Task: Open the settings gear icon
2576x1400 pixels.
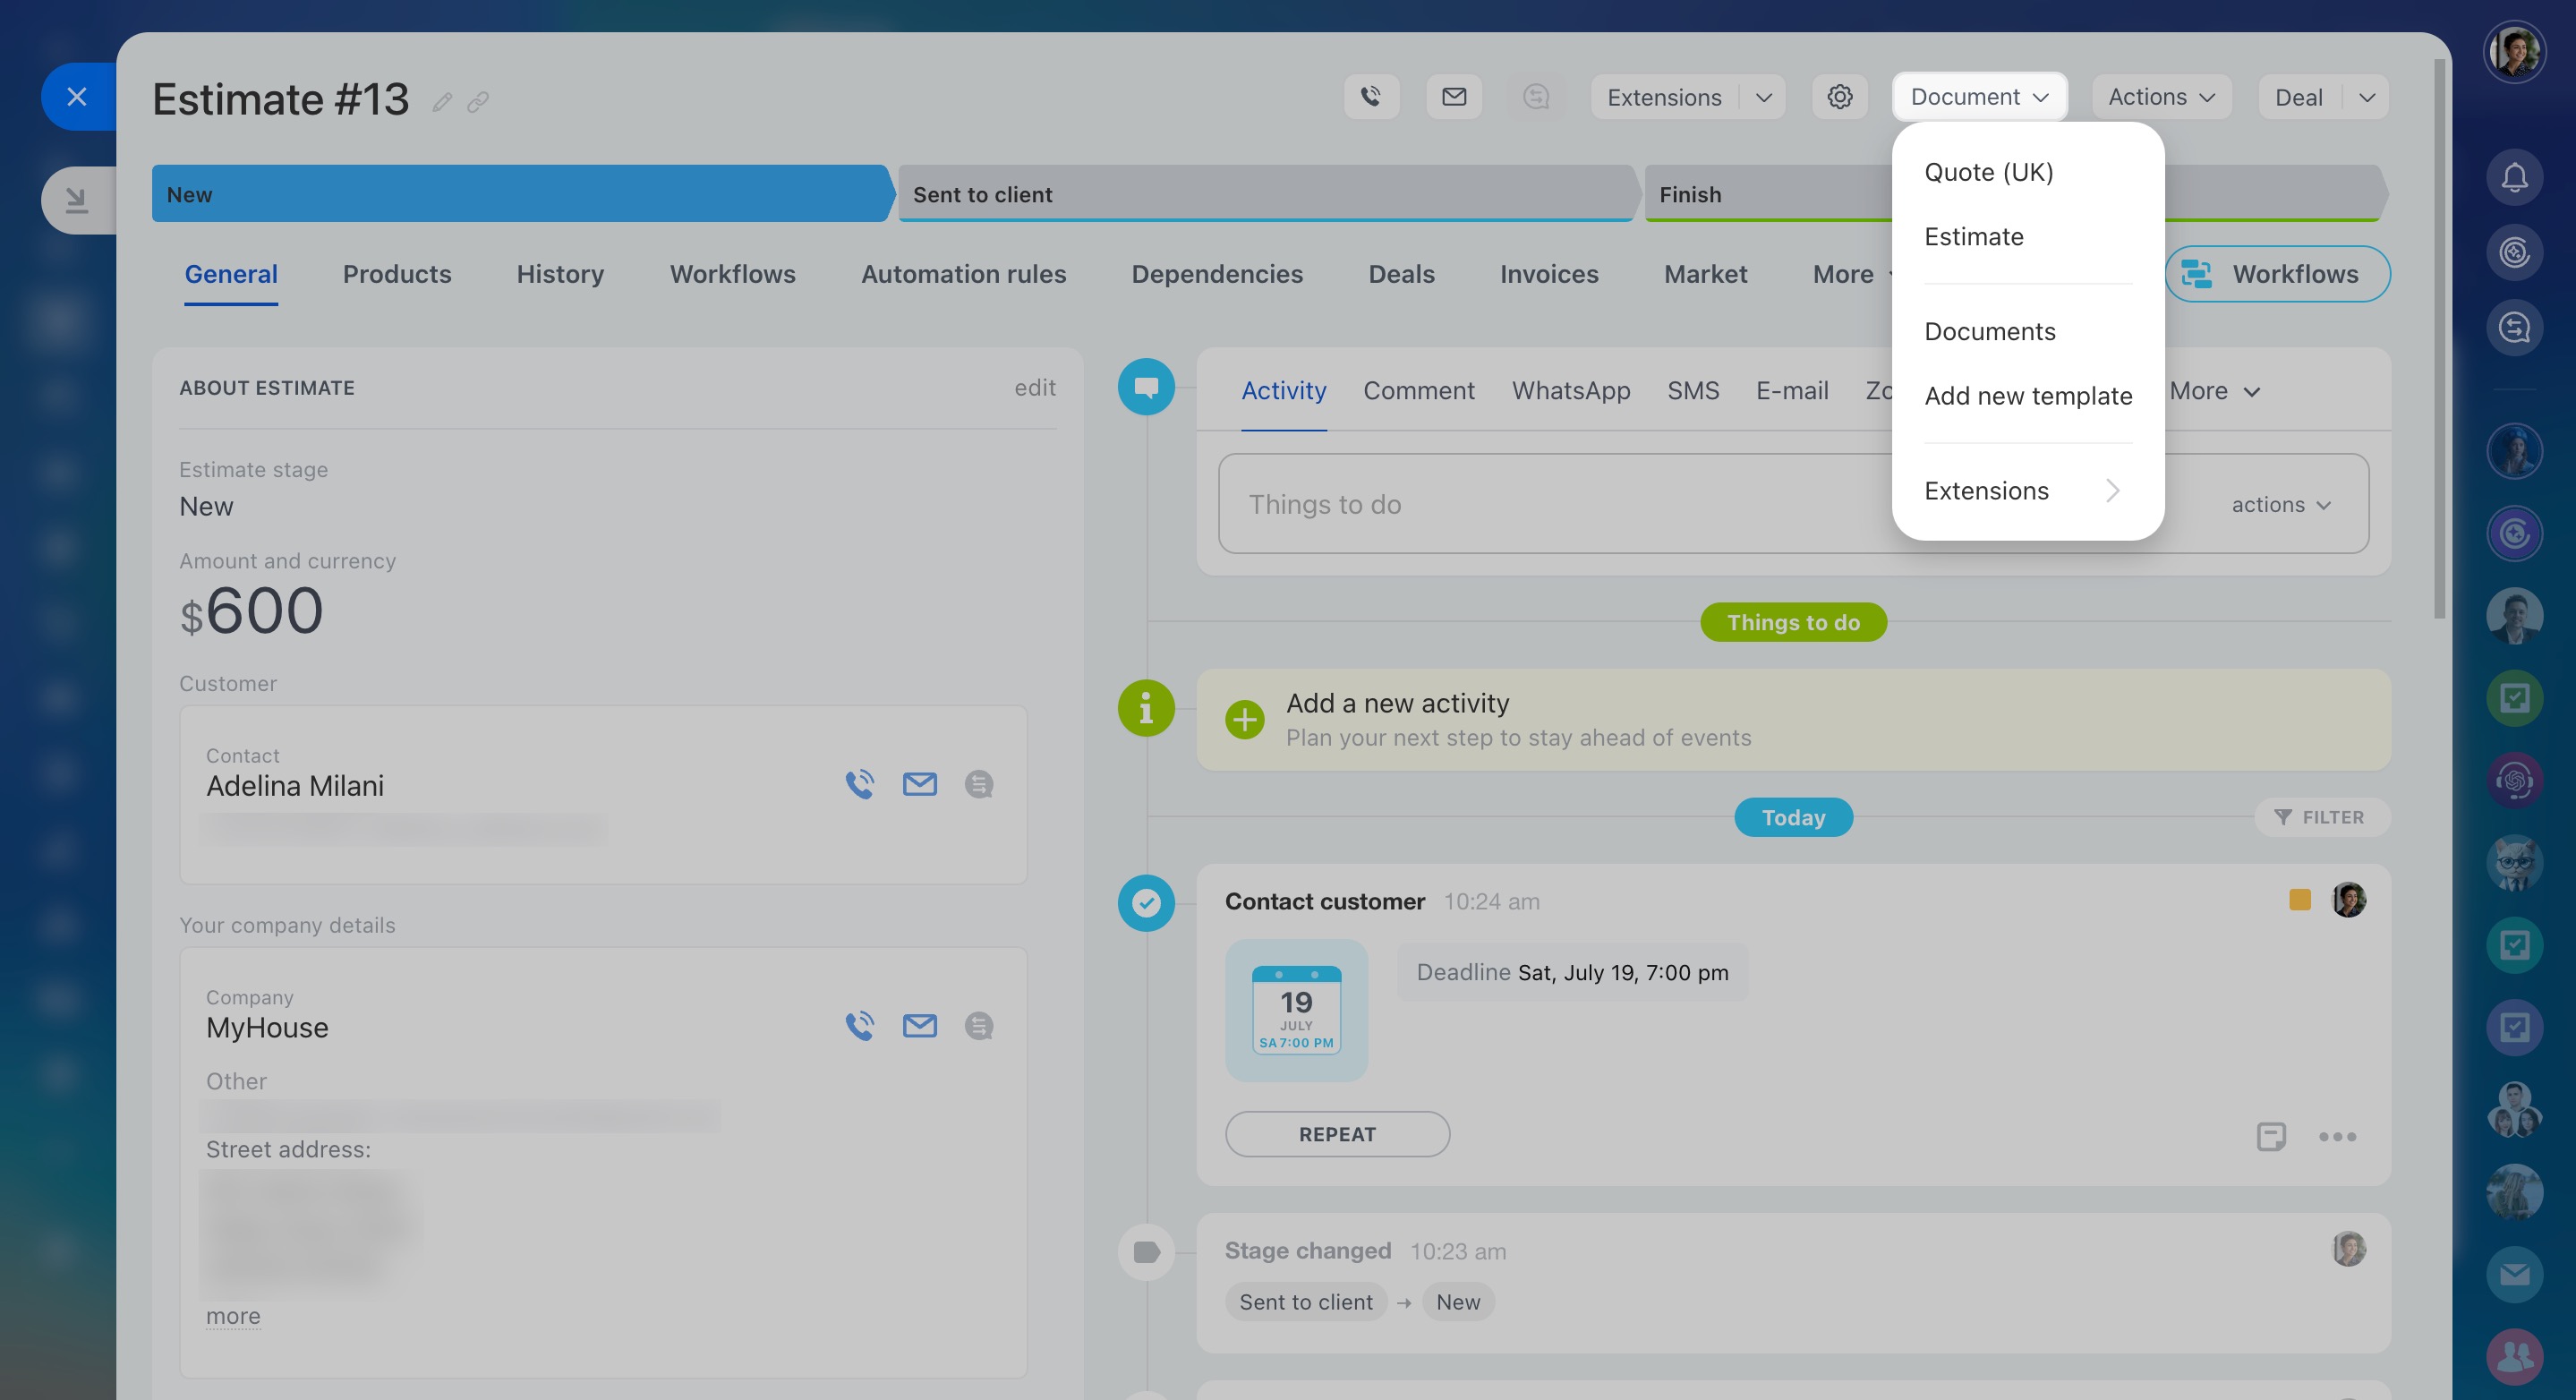Action: [x=1840, y=97]
